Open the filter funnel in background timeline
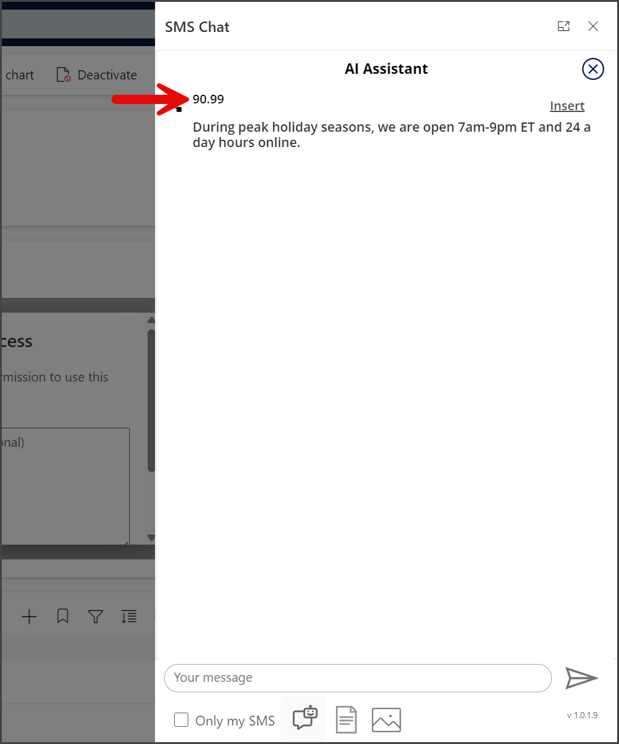The image size is (619, 744). click(x=95, y=617)
